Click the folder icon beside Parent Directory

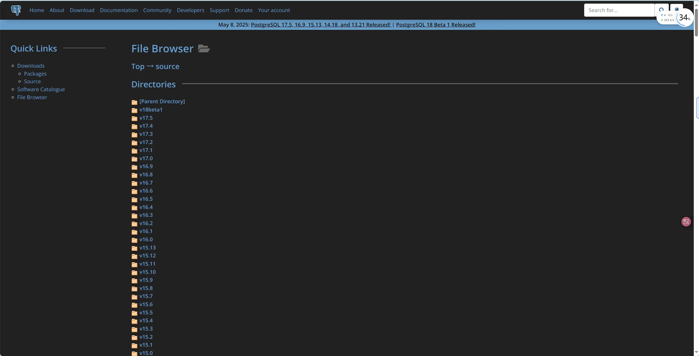pyautogui.click(x=134, y=102)
